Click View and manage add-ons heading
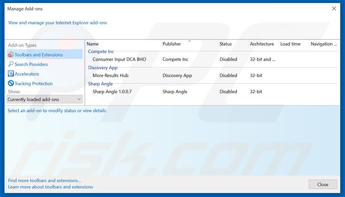The width and height of the screenshot is (345, 197). coord(57,23)
